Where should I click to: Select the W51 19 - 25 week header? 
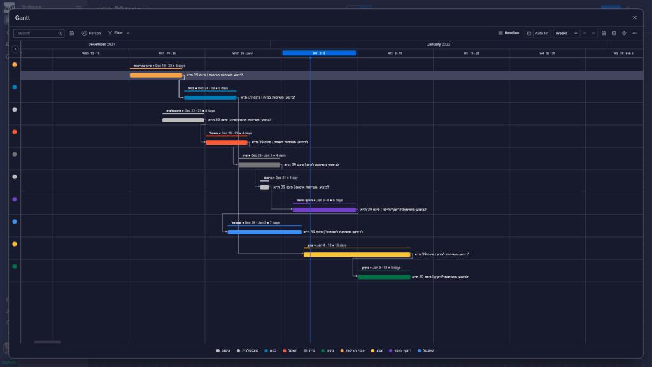point(167,54)
